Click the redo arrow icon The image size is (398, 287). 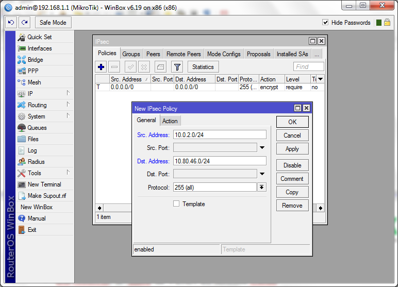click(x=24, y=23)
